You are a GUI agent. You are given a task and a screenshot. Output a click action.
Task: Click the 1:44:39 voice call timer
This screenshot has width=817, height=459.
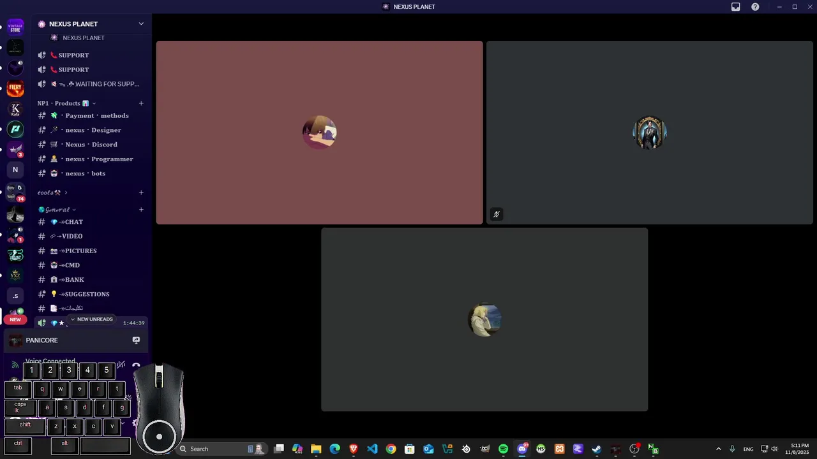point(133,323)
